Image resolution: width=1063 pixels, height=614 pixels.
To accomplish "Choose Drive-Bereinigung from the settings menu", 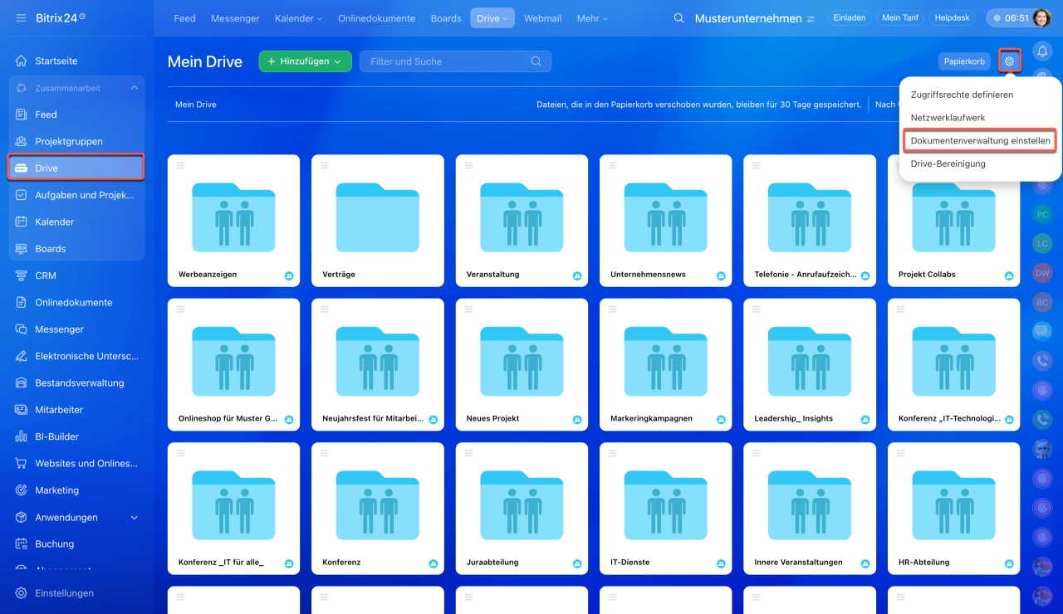I will click(x=948, y=163).
